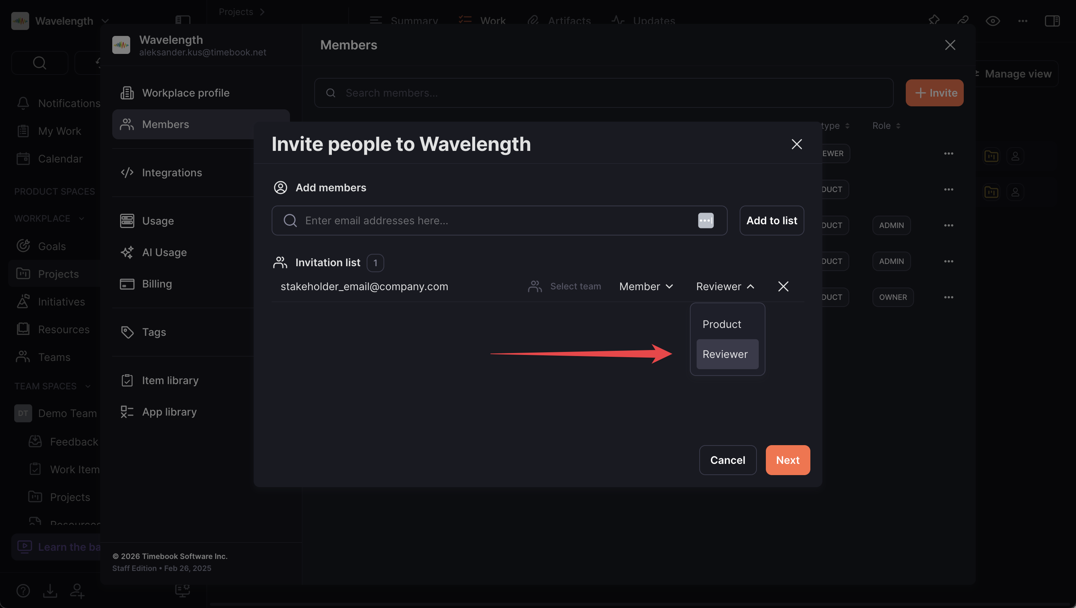Expand the Member role dropdown
Viewport: 1076px width, 608px height.
pos(646,286)
